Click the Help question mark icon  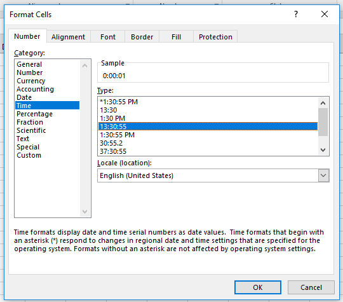[296, 14]
